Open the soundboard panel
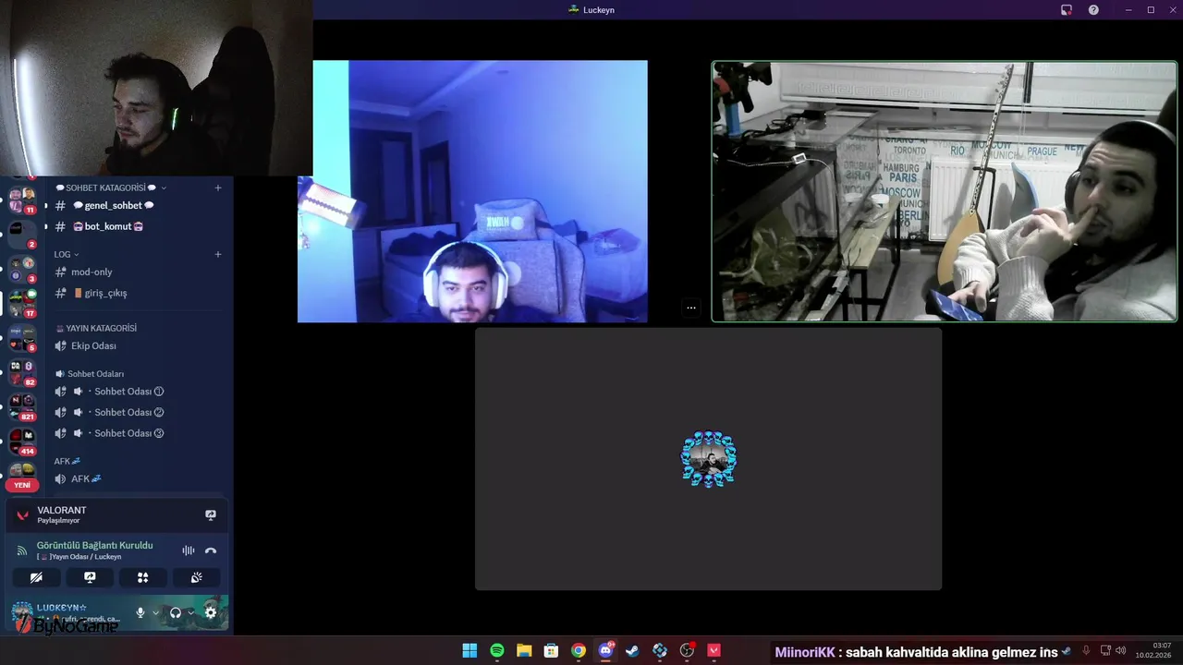 (196, 577)
